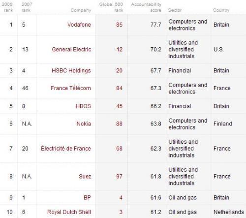The width and height of the screenshot is (246, 218).
Task: Open the Suez company link
Action: pyautogui.click(x=85, y=176)
